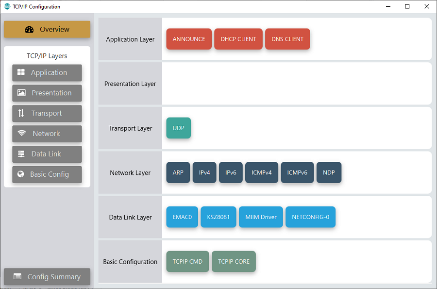Choose the DNS CLIENT component
437x289 pixels.
(x=287, y=39)
